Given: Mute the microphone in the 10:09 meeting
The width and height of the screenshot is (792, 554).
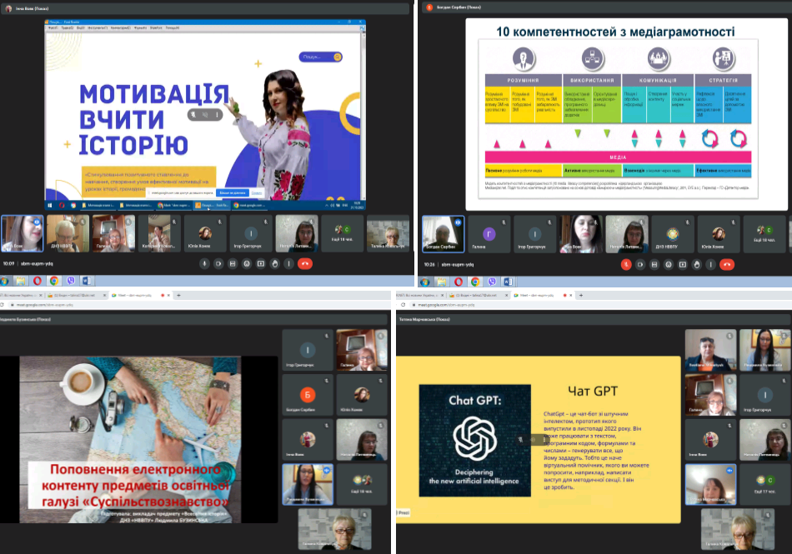Looking at the screenshot, I should pos(204,263).
